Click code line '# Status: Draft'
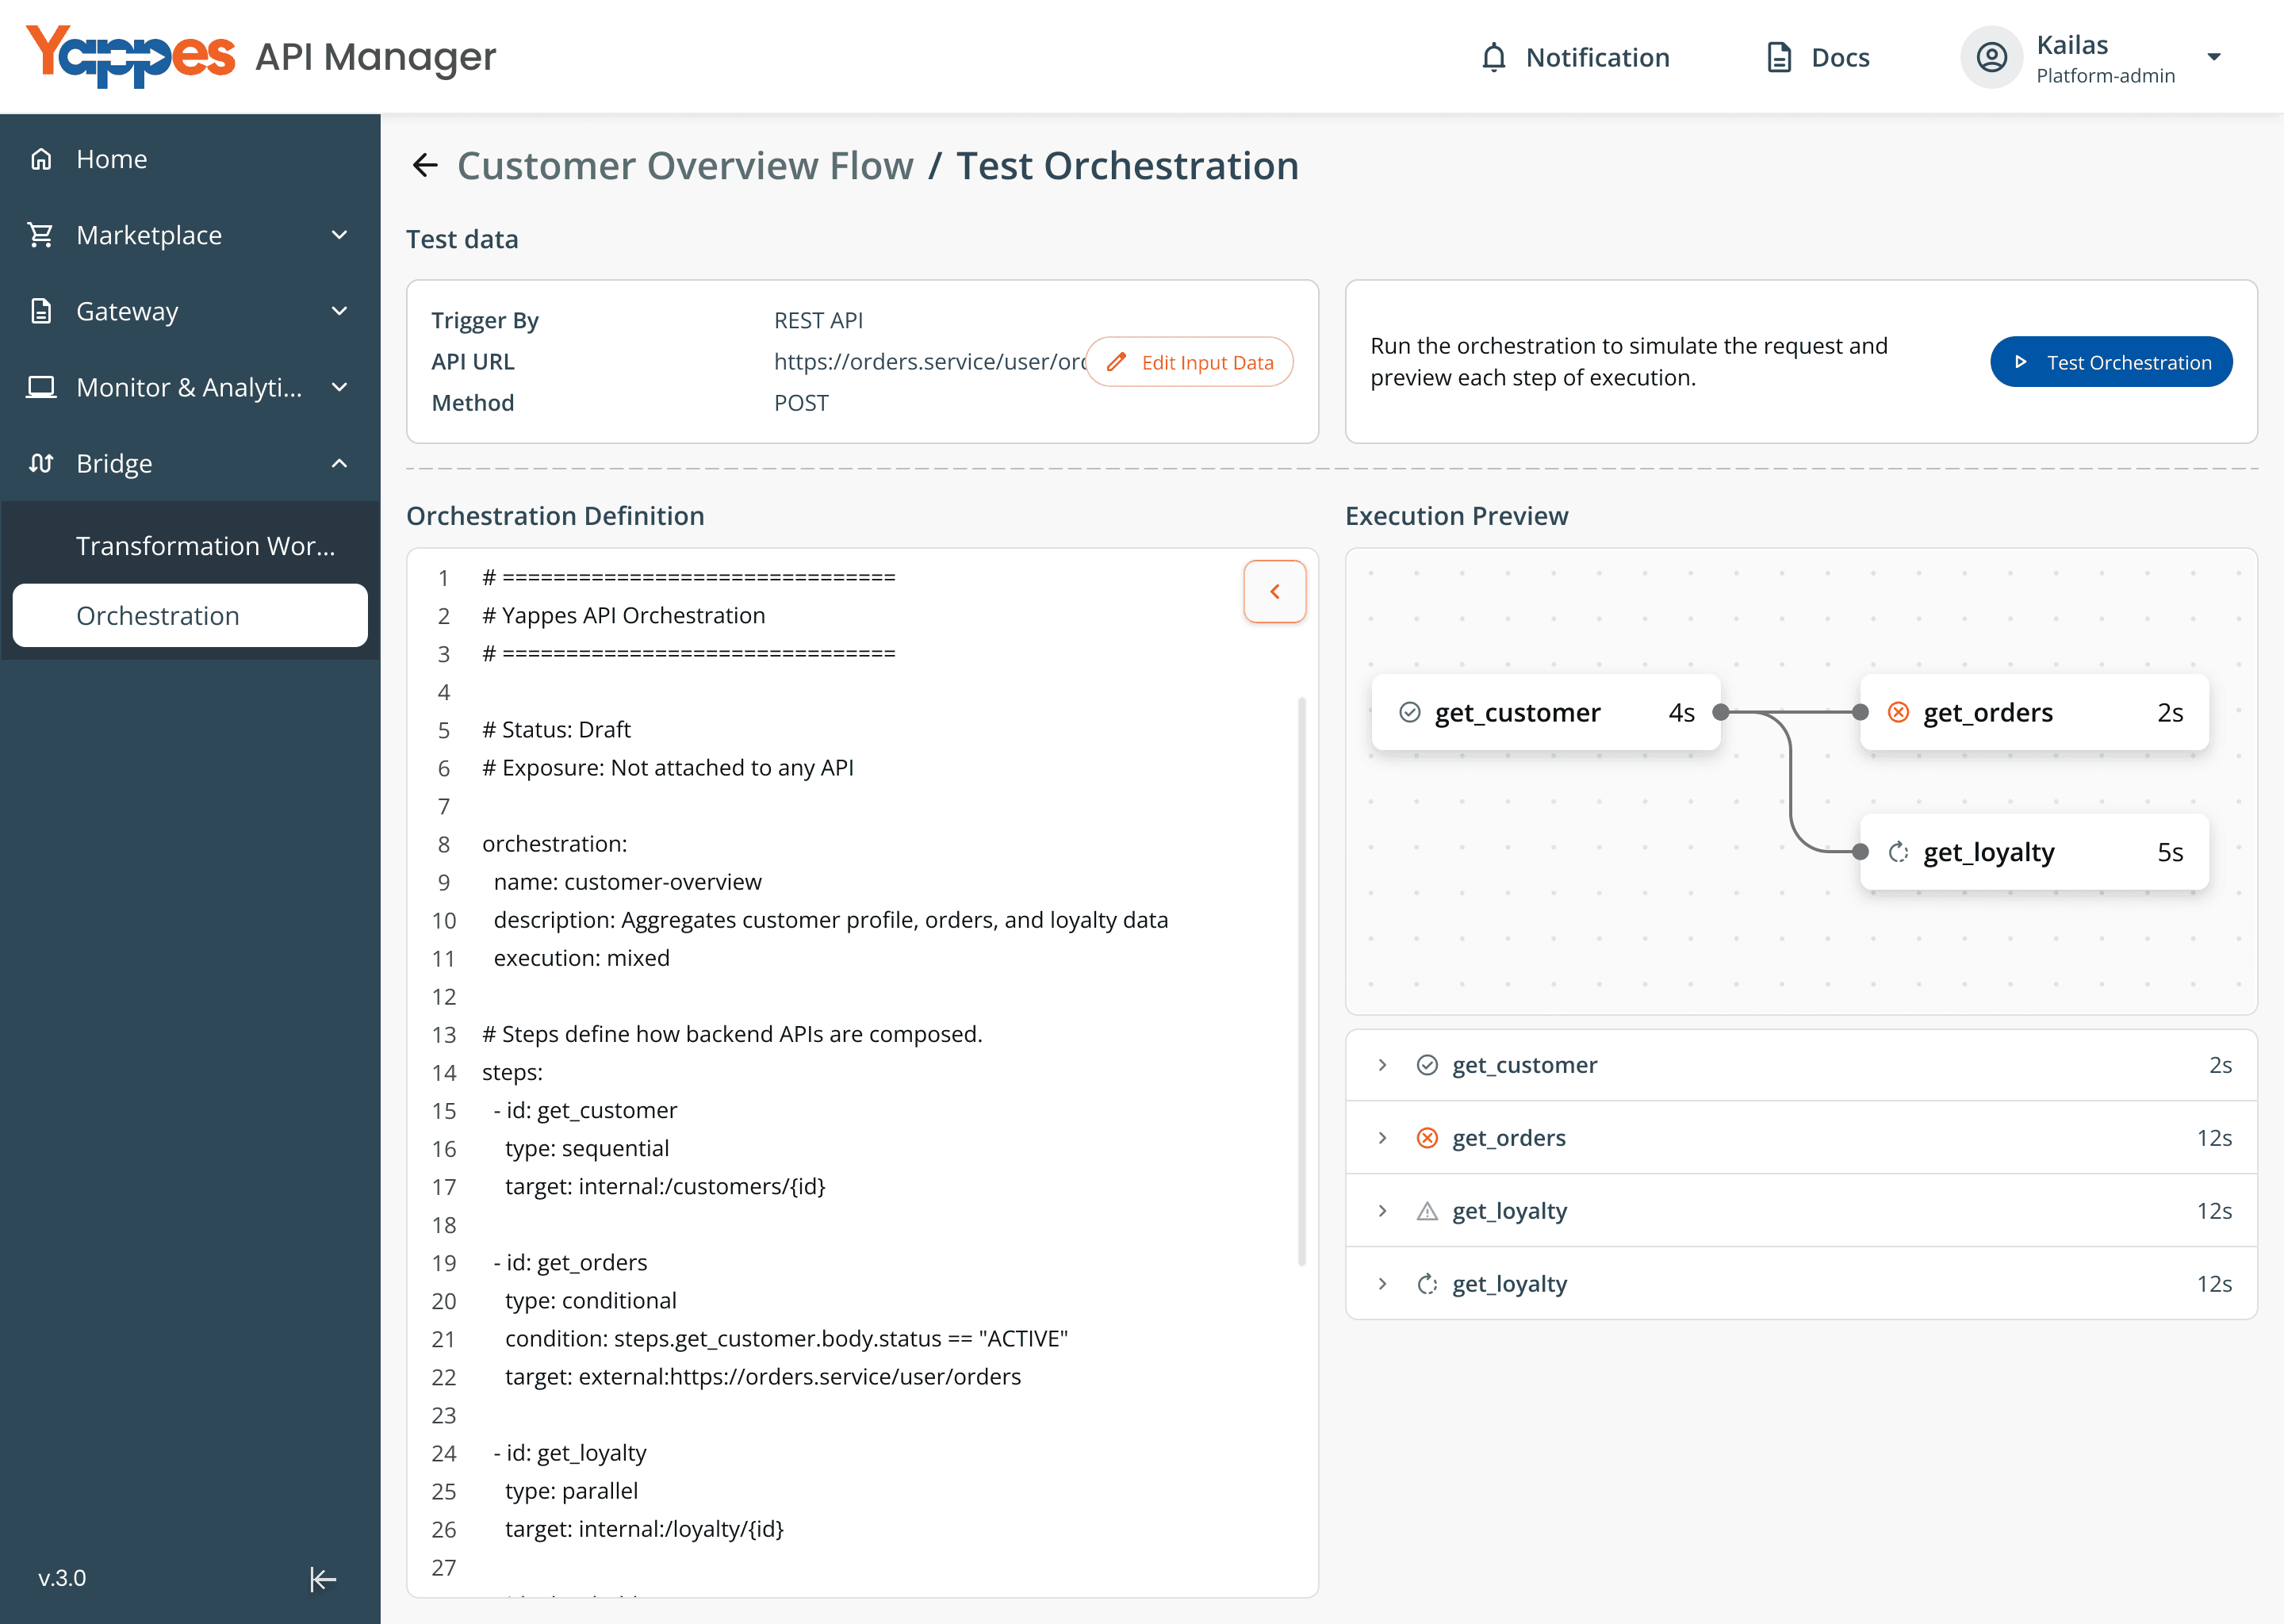 point(556,730)
